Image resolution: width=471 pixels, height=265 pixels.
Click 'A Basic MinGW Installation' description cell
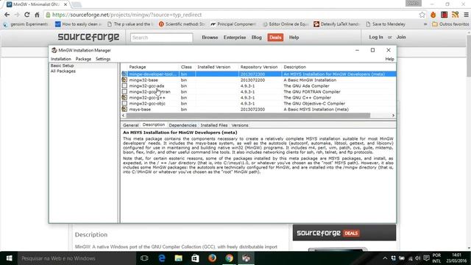[x=310, y=80]
